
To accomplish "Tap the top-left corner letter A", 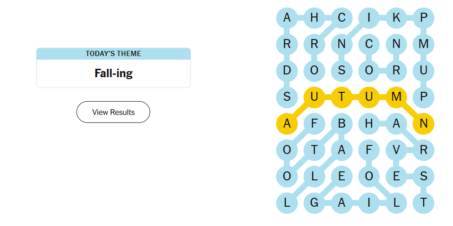I will click(287, 18).
